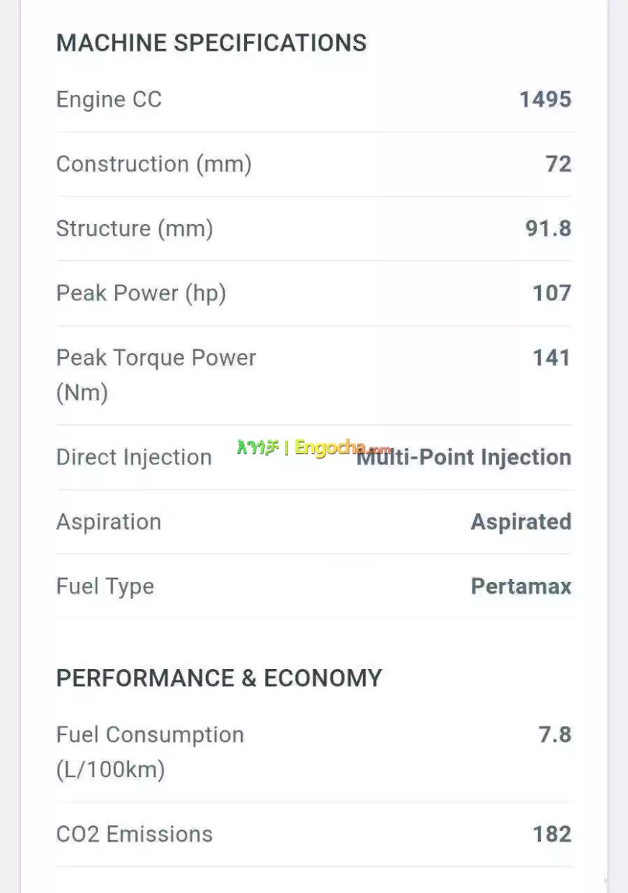Select the 91.8 structure value

tap(548, 229)
